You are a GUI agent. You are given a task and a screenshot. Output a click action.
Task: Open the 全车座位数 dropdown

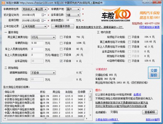click(73, 15)
